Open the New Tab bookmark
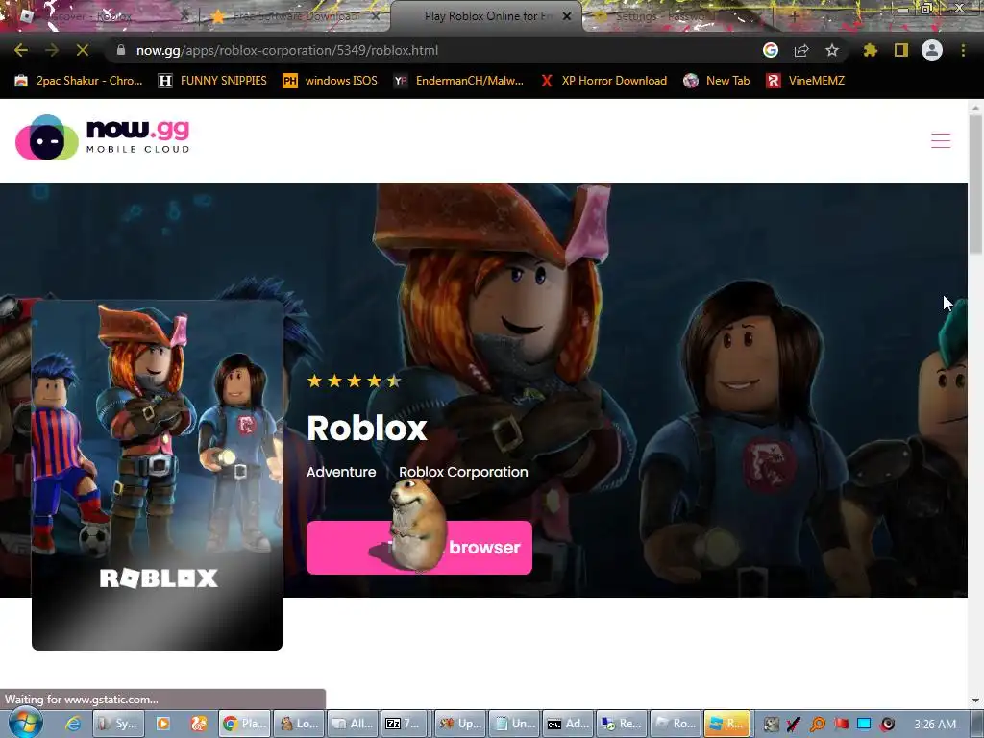The height and width of the screenshot is (738, 984). coord(716,81)
